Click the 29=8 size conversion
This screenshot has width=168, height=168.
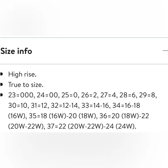point(147,95)
